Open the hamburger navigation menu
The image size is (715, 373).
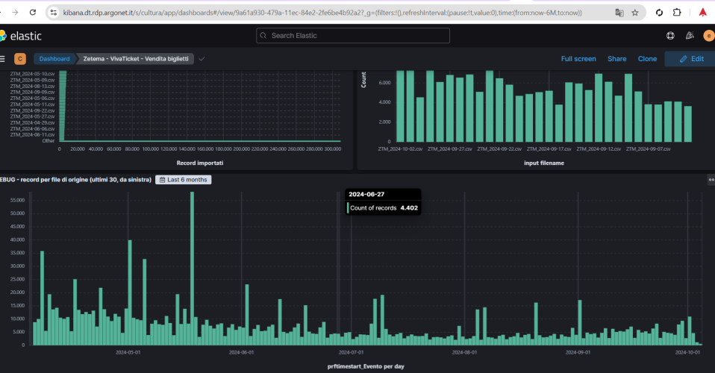point(2,59)
